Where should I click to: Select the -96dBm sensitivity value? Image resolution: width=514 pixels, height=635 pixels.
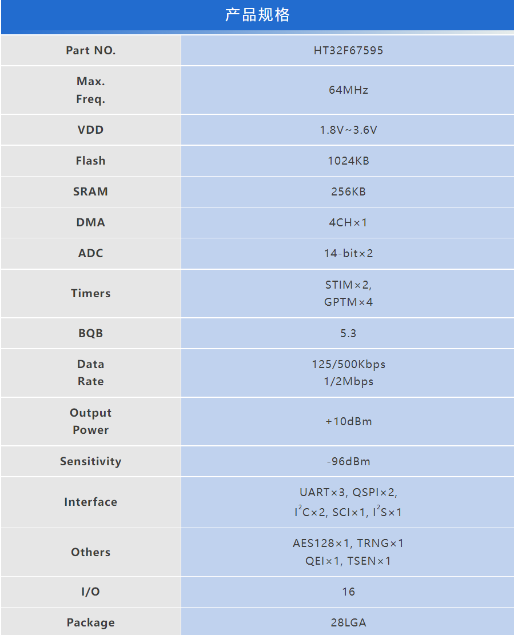[348, 461]
